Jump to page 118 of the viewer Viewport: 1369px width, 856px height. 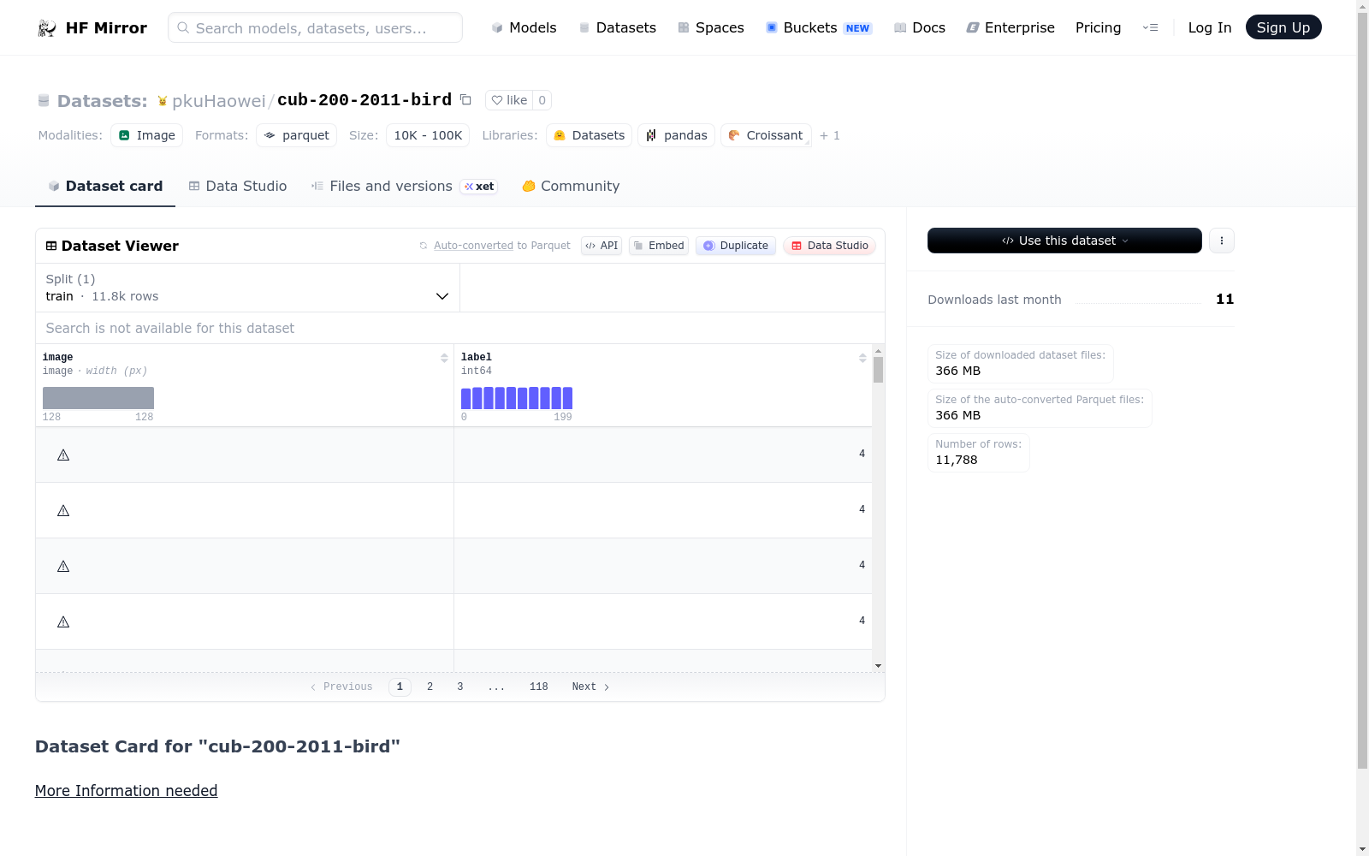pyautogui.click(x=539, y=687)
